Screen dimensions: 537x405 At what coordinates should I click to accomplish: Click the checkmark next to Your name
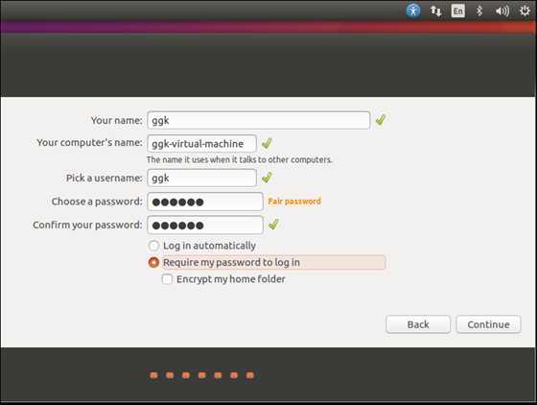pyautogui.click(x=381, y=120)
